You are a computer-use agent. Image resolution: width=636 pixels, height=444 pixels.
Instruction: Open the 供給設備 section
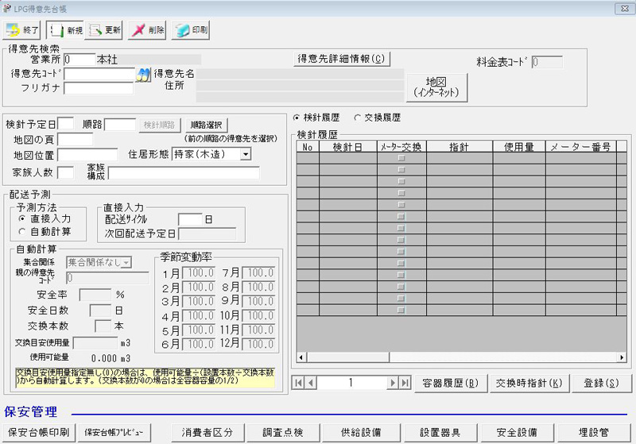361,433
